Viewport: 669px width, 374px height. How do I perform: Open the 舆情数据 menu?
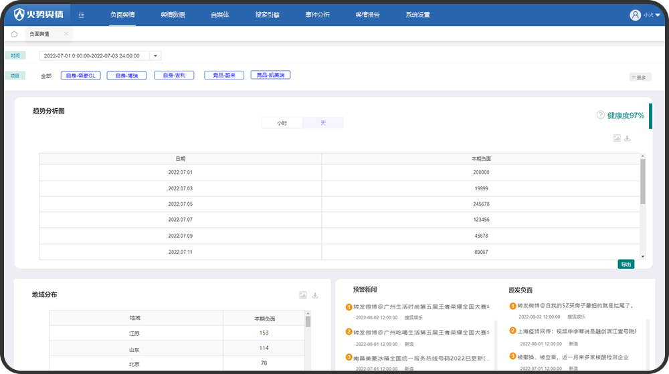(173, 15)
